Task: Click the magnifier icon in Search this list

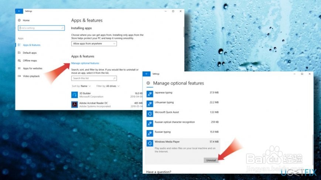Action: [115, 78]
